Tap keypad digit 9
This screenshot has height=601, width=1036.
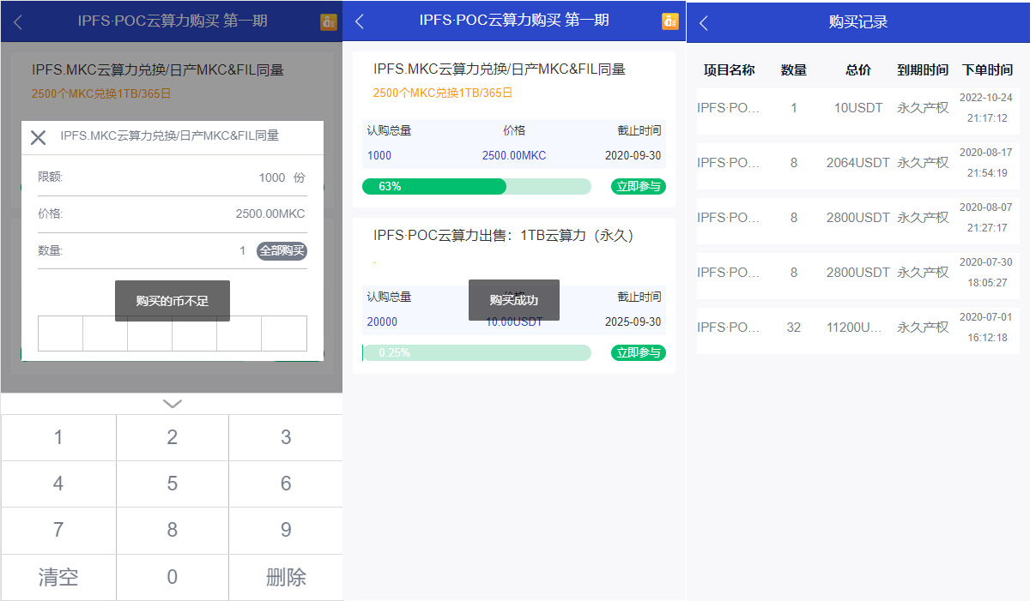286,530
